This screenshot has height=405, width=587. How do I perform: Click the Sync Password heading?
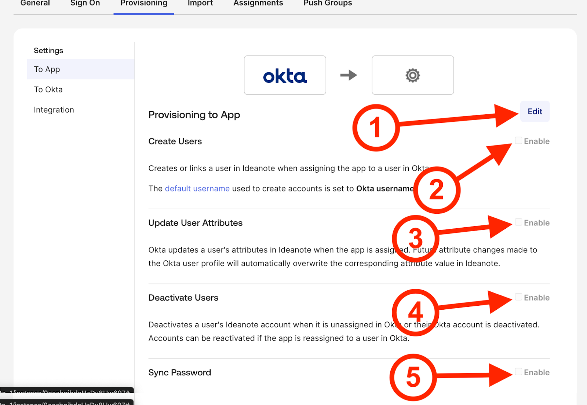pyautogui.click(x=180, y=372)
